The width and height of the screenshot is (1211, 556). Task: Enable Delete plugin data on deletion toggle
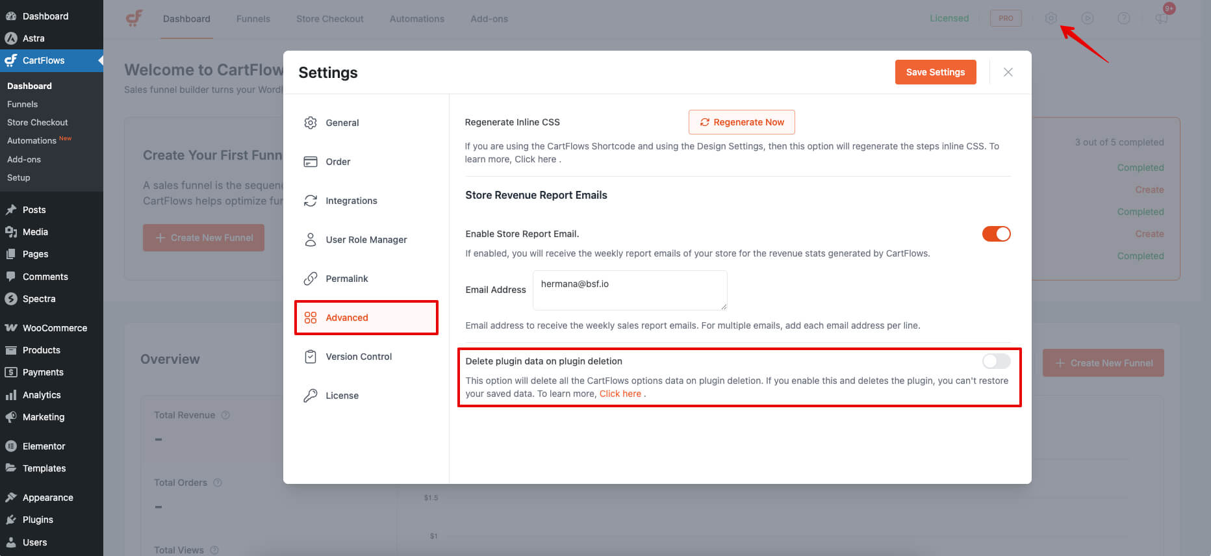[997, 361]
